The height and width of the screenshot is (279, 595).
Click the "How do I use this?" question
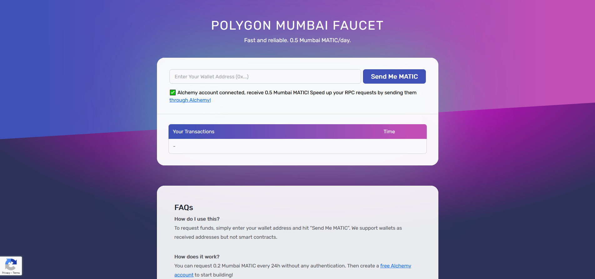[197, 219]
